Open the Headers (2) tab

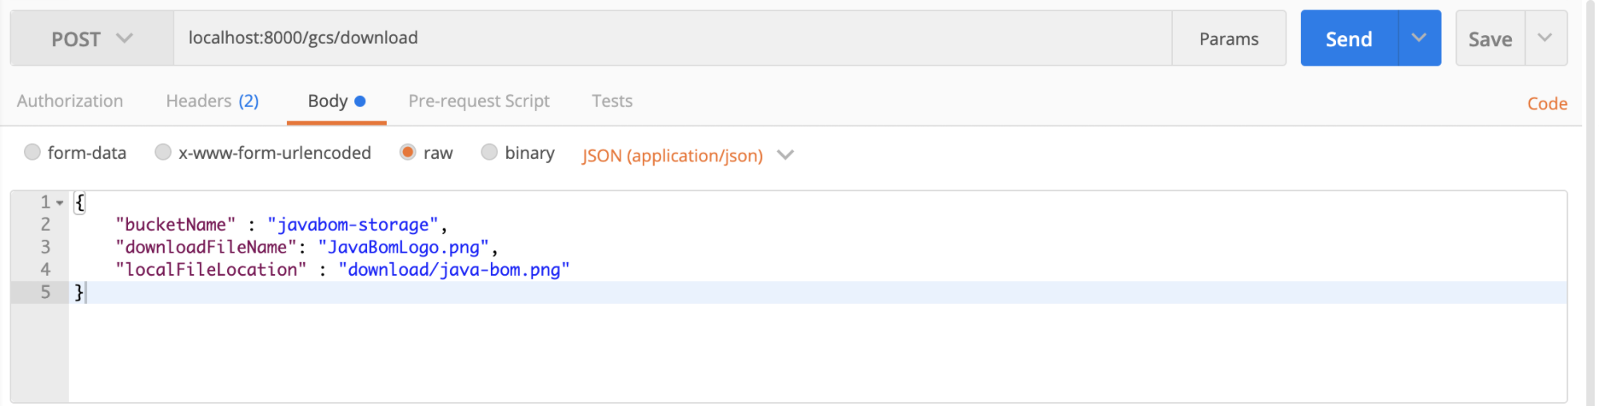pos(213,101)
